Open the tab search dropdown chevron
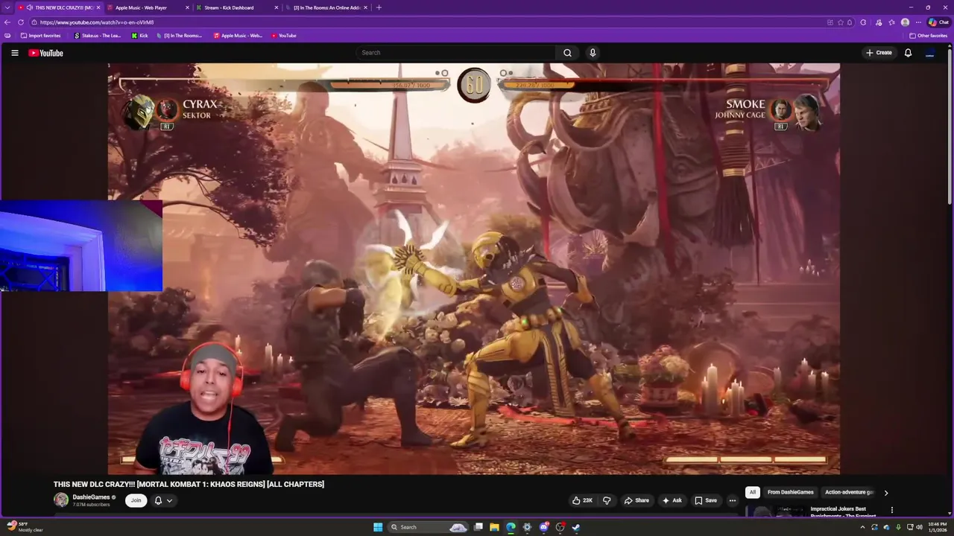954x536 pixels. click(x=7, y=7)
